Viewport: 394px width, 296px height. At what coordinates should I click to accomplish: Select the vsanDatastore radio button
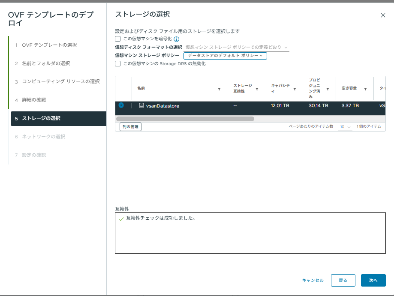point(121,105)
